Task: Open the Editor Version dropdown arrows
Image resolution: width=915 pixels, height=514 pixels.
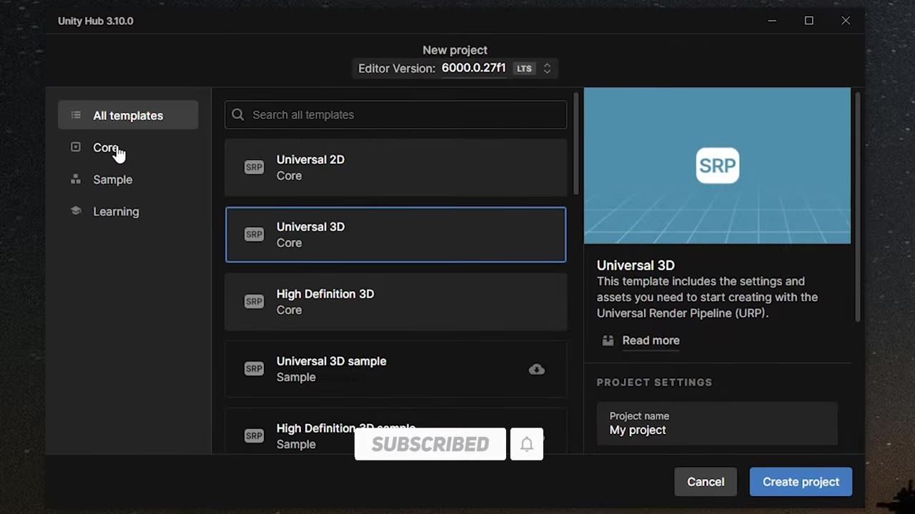Action: click(x=547, y=69)
